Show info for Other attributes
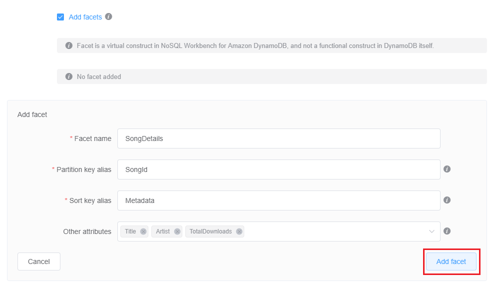The height and width of the screenshot is (287, 490). (447, 231)
